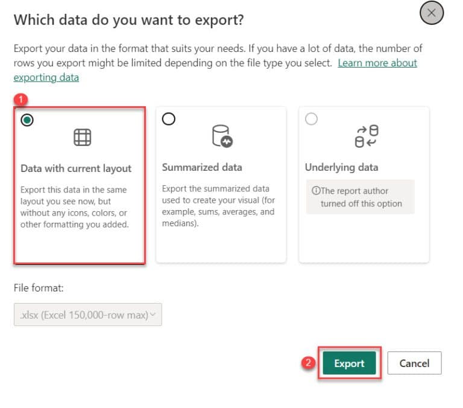463x408 pixels.
Task: Click the info icon in report author notice
Action: click(x=315, y=191)
